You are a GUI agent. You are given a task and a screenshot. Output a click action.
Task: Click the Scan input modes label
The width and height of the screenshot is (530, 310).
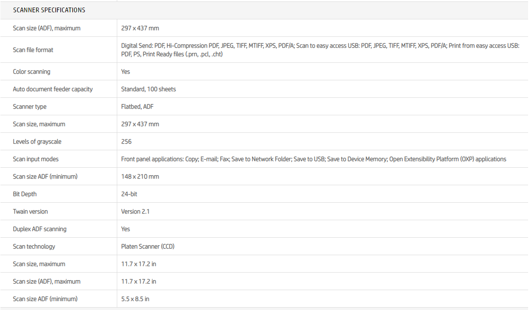click(x=36, y=159)
